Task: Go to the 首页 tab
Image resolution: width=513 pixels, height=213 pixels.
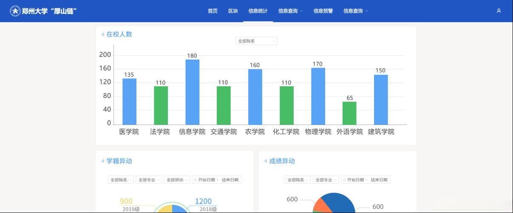Action: (213, 11)
